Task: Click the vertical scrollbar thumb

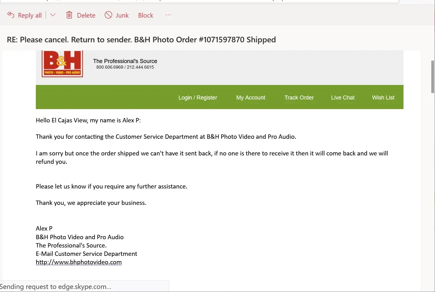Action: 433,77
